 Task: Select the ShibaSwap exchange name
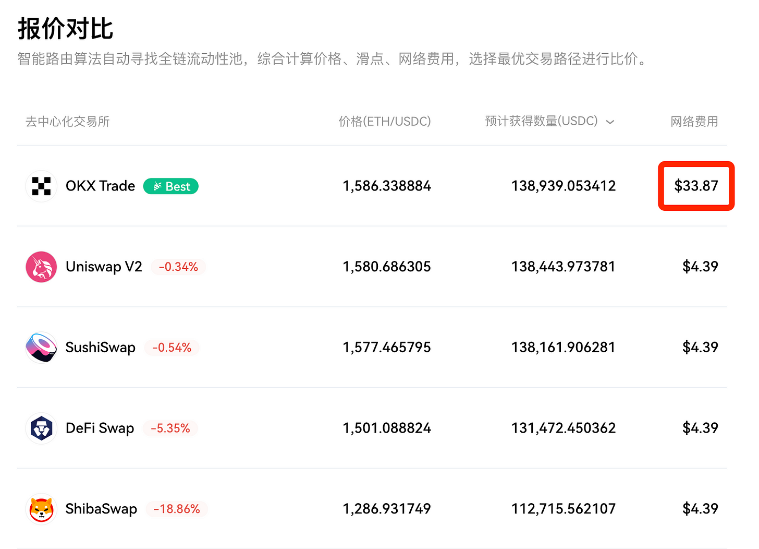101,509
